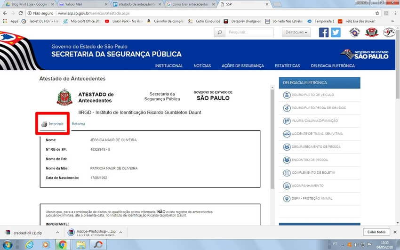This screenshot has width=400, height=250.
Task: Bookmark page with the star icon
Action: coord(390,13)
